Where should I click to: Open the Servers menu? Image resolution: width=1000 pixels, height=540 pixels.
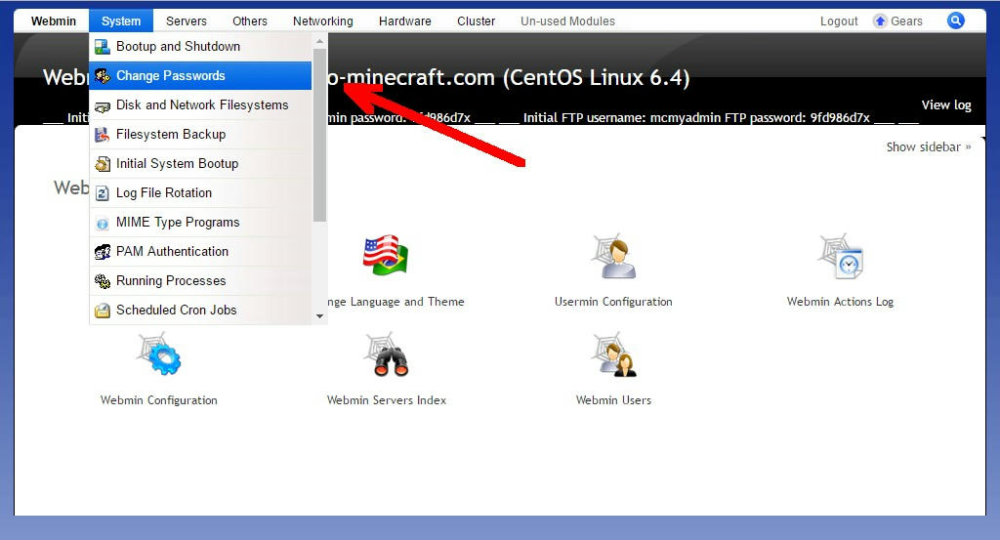point(187,21)
